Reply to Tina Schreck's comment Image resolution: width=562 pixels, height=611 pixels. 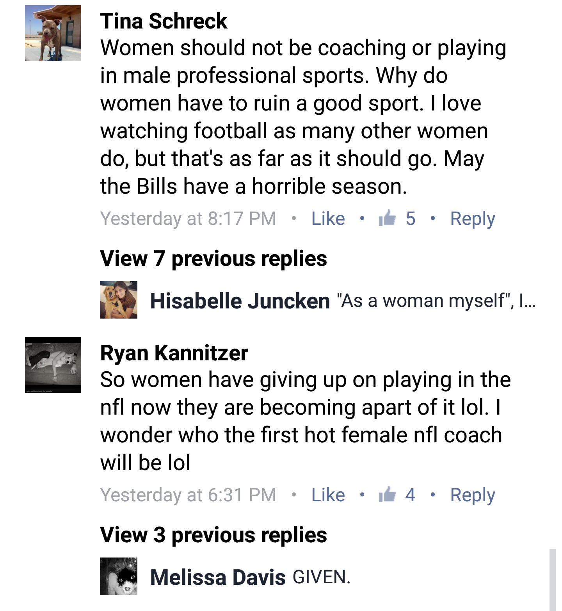[x=472, y=219]
